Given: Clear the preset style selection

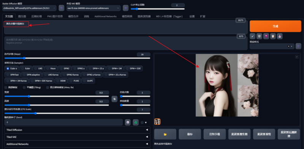Looking at the screenshot, I should [x=288, y=46].
